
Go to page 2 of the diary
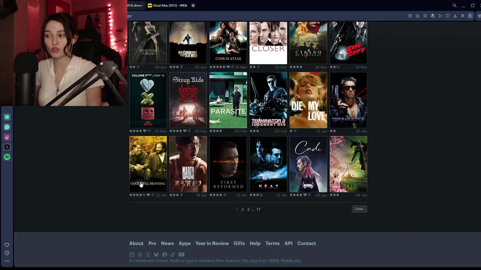pyautogui.click(x=242, y=209)
